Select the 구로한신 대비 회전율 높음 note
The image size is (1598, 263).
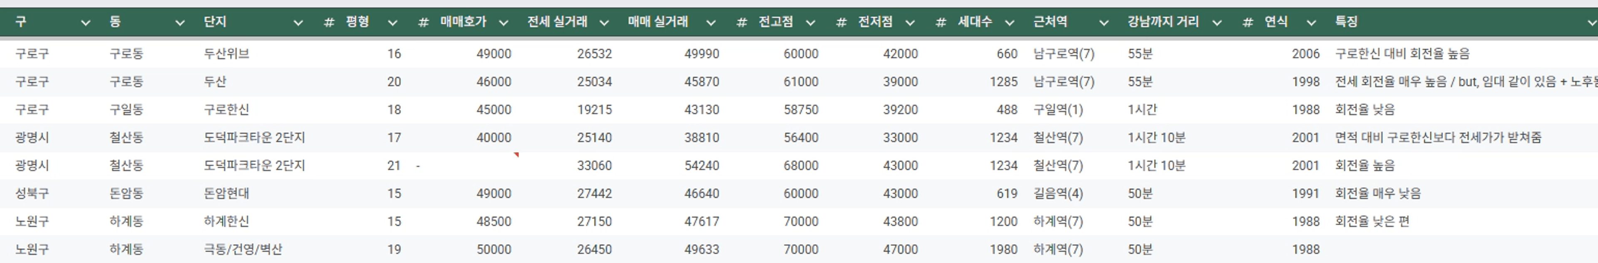tap(1402, 54)
